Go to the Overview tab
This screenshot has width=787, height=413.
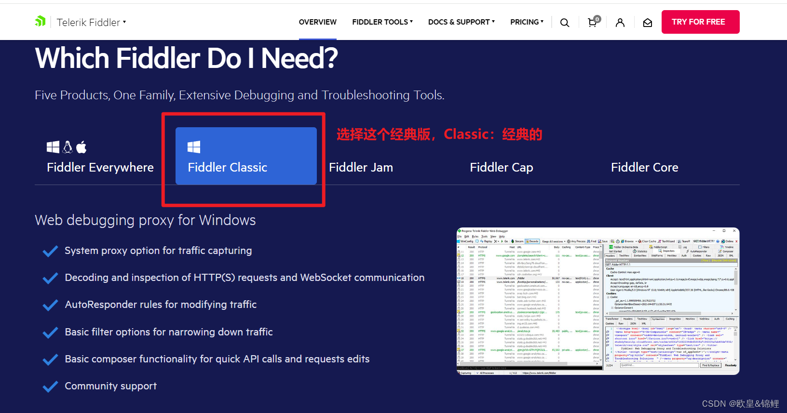318,22
